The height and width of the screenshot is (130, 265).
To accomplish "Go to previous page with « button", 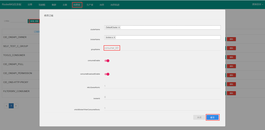I will (x=6, y=106).
